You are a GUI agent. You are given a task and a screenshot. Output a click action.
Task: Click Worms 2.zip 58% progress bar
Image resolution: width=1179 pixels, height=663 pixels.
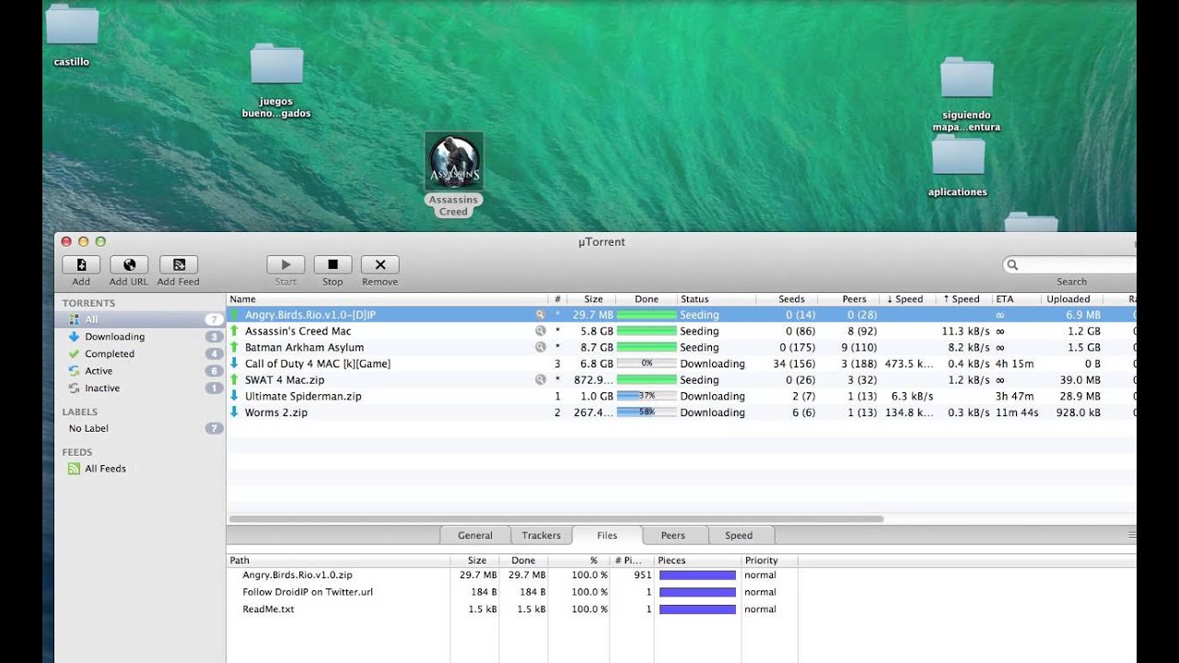[647, 413]
